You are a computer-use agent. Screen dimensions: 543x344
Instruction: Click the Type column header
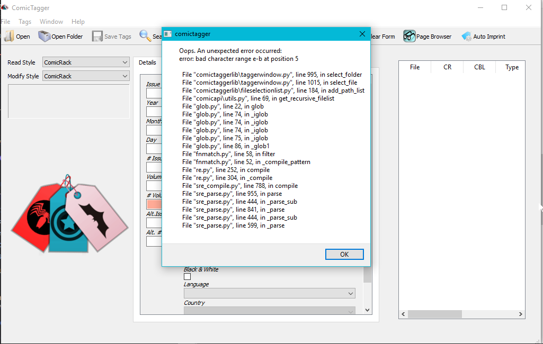[511, 67]
